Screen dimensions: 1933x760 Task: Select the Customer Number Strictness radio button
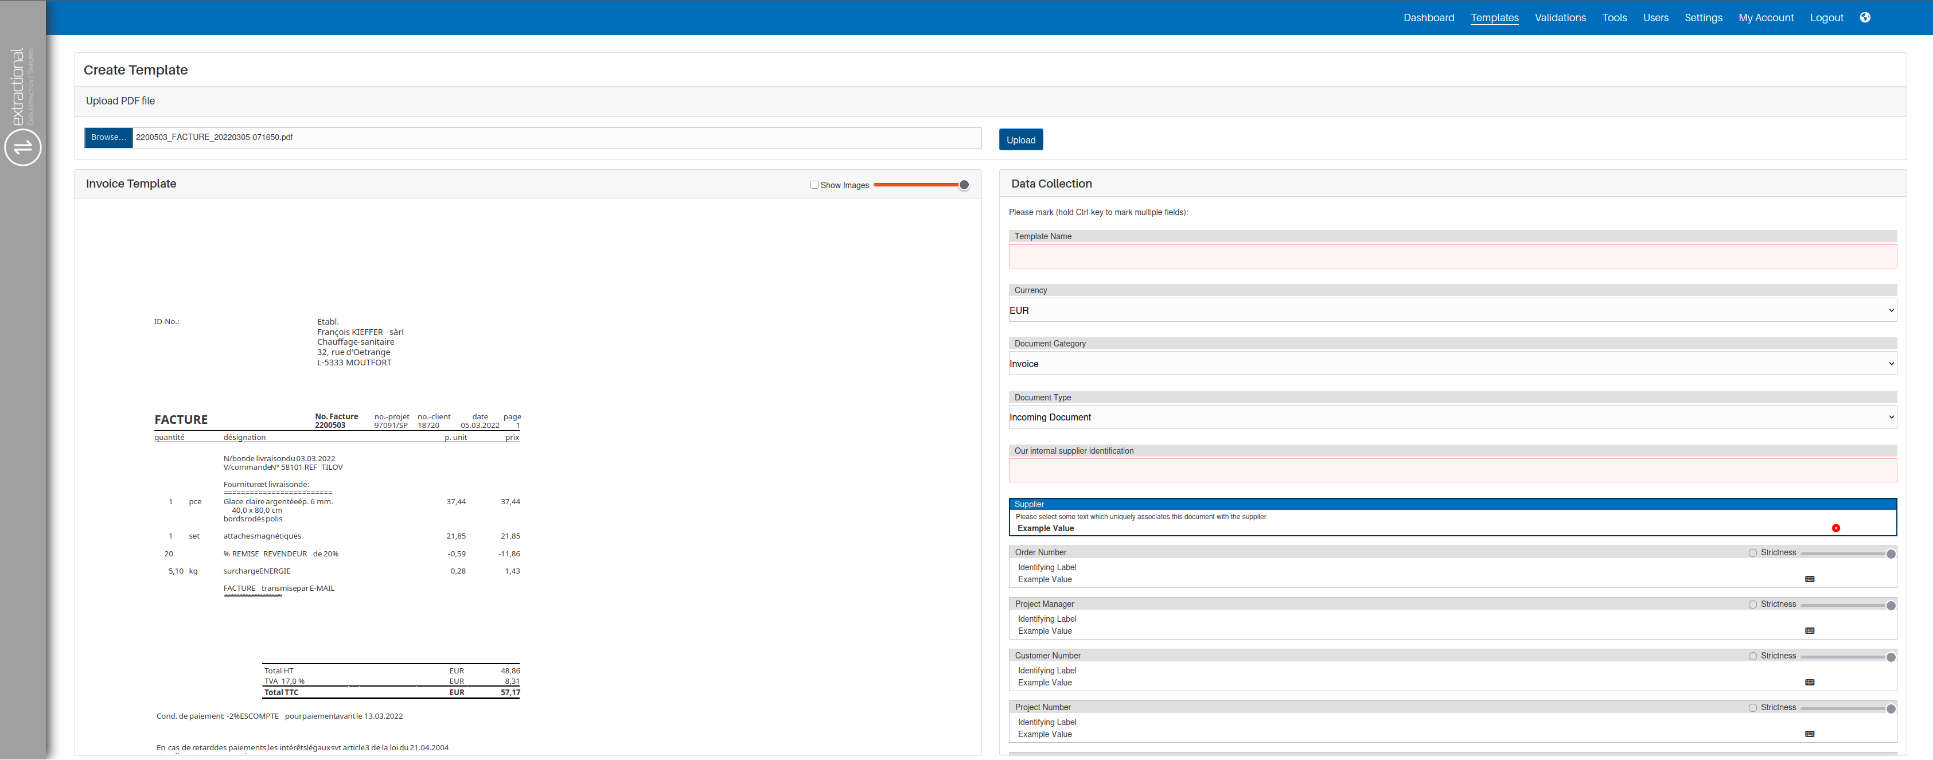[1753, 656]
